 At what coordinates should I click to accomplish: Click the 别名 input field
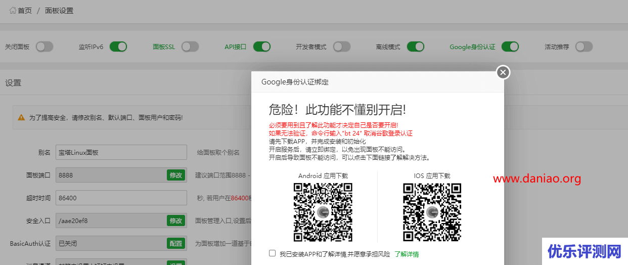point(121,152)
